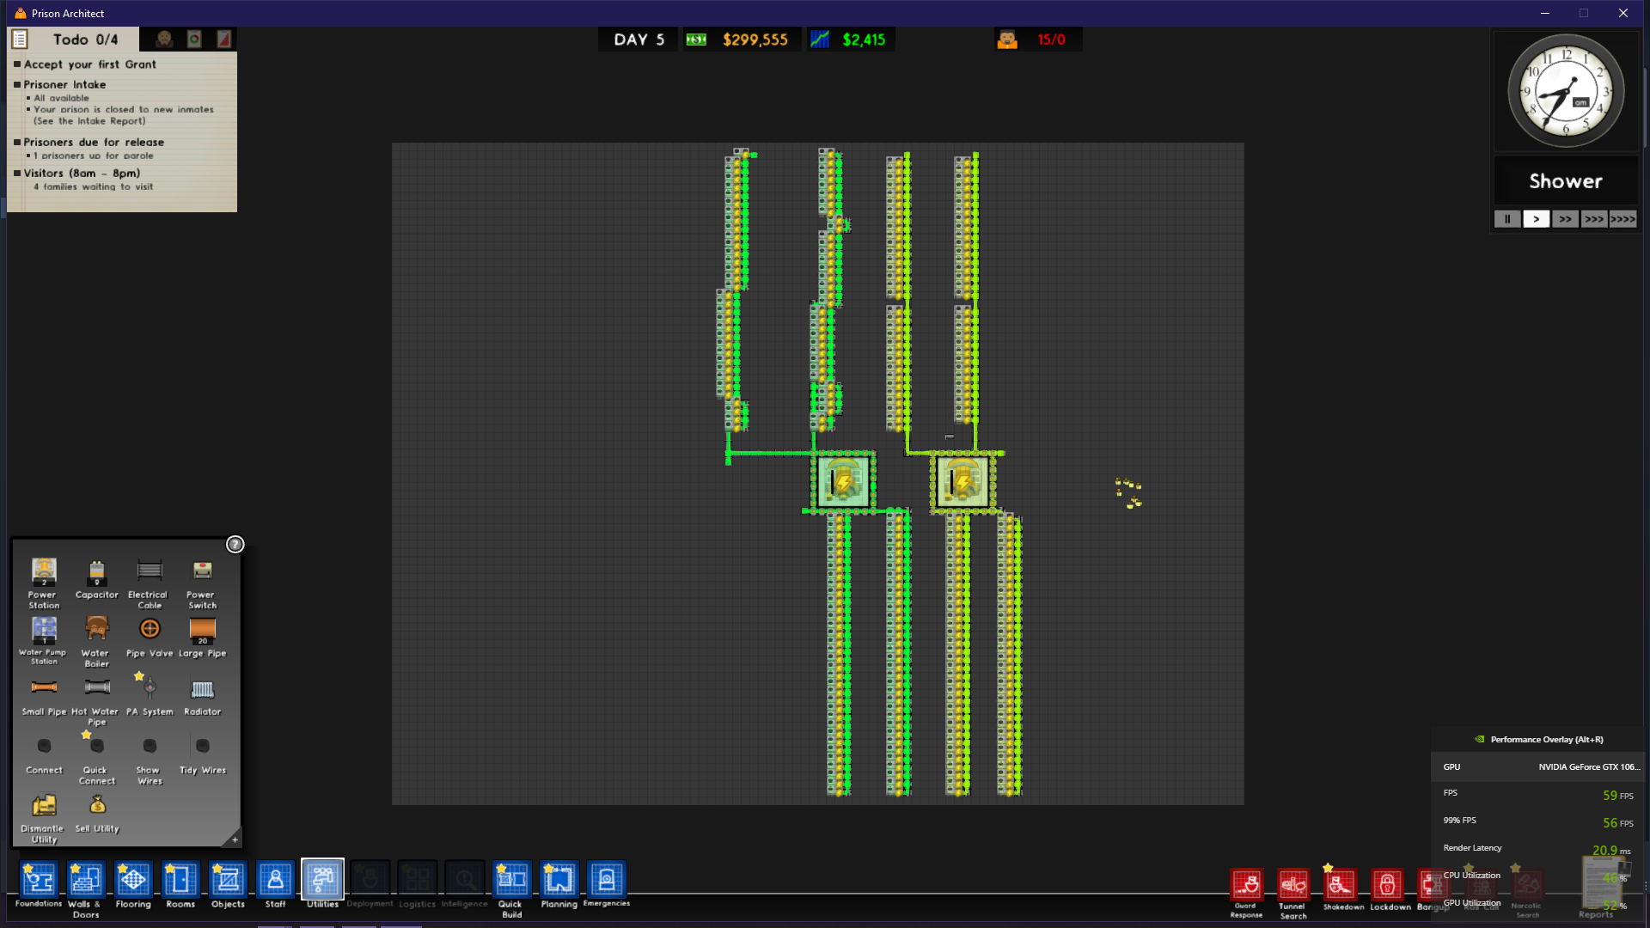Expand the utilities panel corner plus
Image resolution: width=1650 pixels, height=928 pixels.
click(x=235, y=839)
